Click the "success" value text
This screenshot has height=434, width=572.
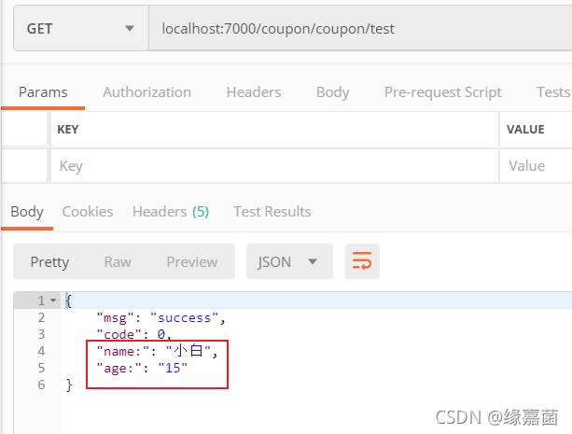tap(184, 318)
